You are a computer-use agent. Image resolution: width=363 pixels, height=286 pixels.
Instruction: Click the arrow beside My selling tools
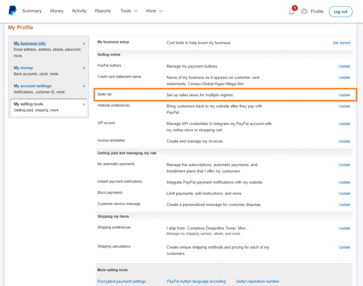pyautogui.click(x=84, y=104)
